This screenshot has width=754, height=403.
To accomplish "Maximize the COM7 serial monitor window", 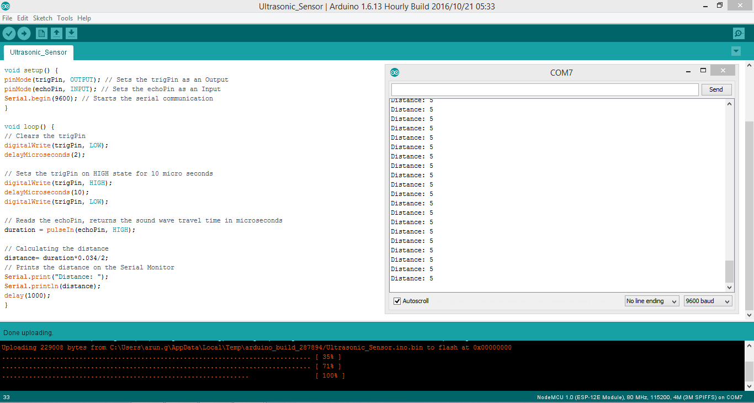I will (x=703, y=71).
